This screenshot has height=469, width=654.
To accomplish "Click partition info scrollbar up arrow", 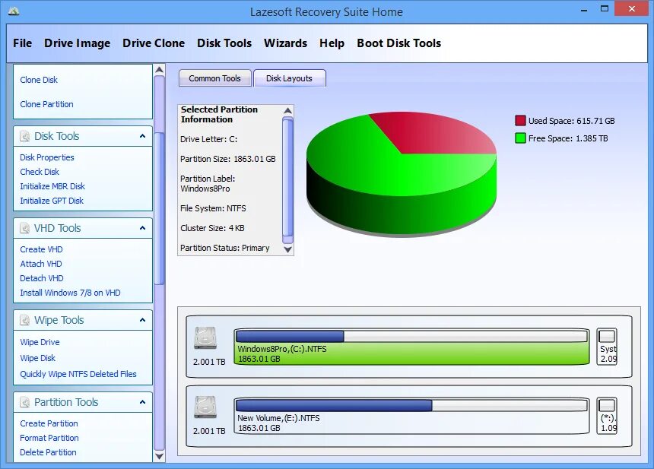I will 287,110.
